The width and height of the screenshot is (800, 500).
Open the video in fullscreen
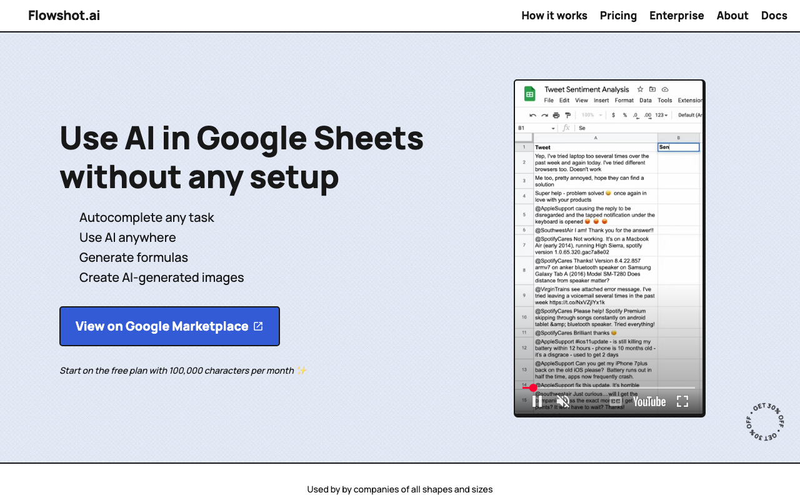coord(682,401)
